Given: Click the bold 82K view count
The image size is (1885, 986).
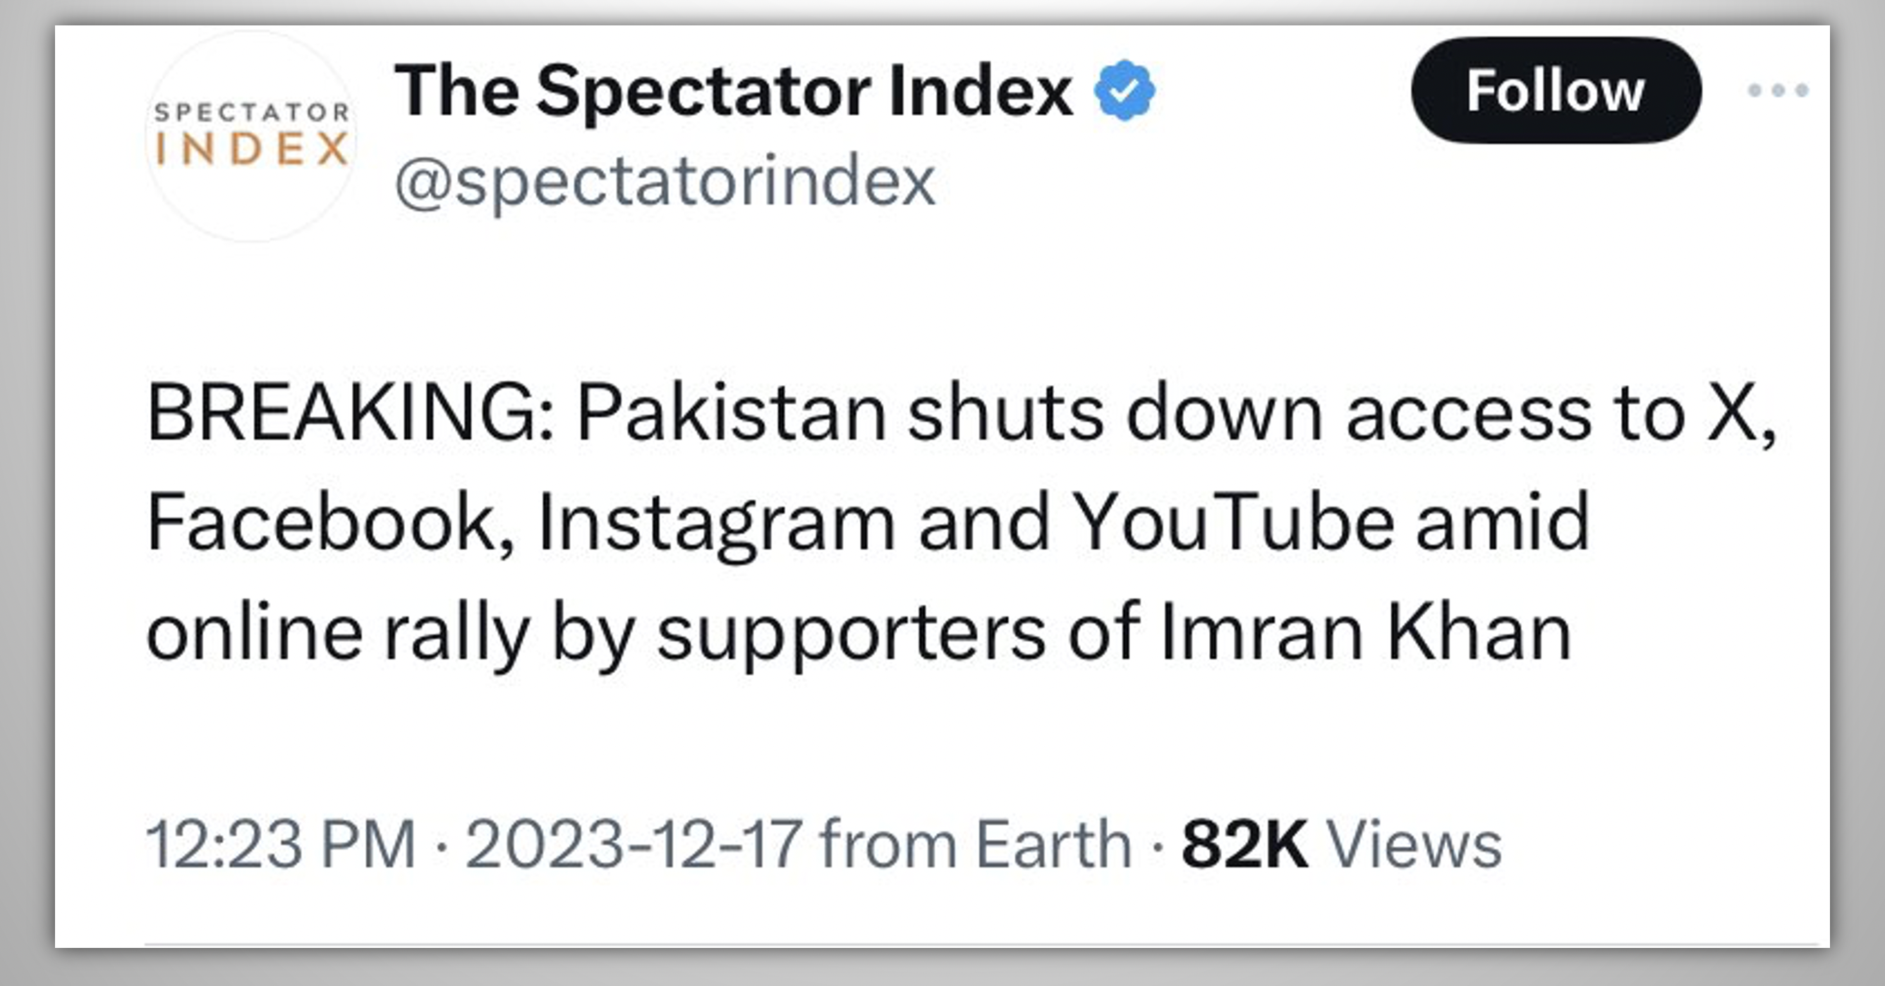Looking at the screenshot, I should (x=1244, y=845).
